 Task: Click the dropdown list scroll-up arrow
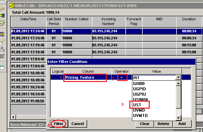(x=179, y=83)
